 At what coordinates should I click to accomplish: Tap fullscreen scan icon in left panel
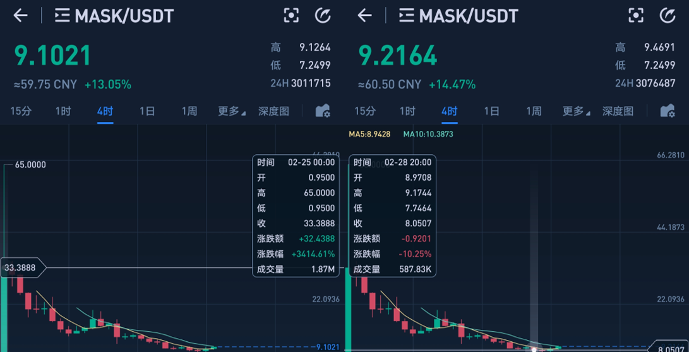pyautogui.click(x=291, y=16)
